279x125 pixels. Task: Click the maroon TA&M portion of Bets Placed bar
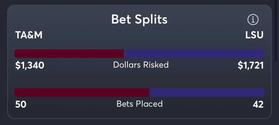(82, 93)
